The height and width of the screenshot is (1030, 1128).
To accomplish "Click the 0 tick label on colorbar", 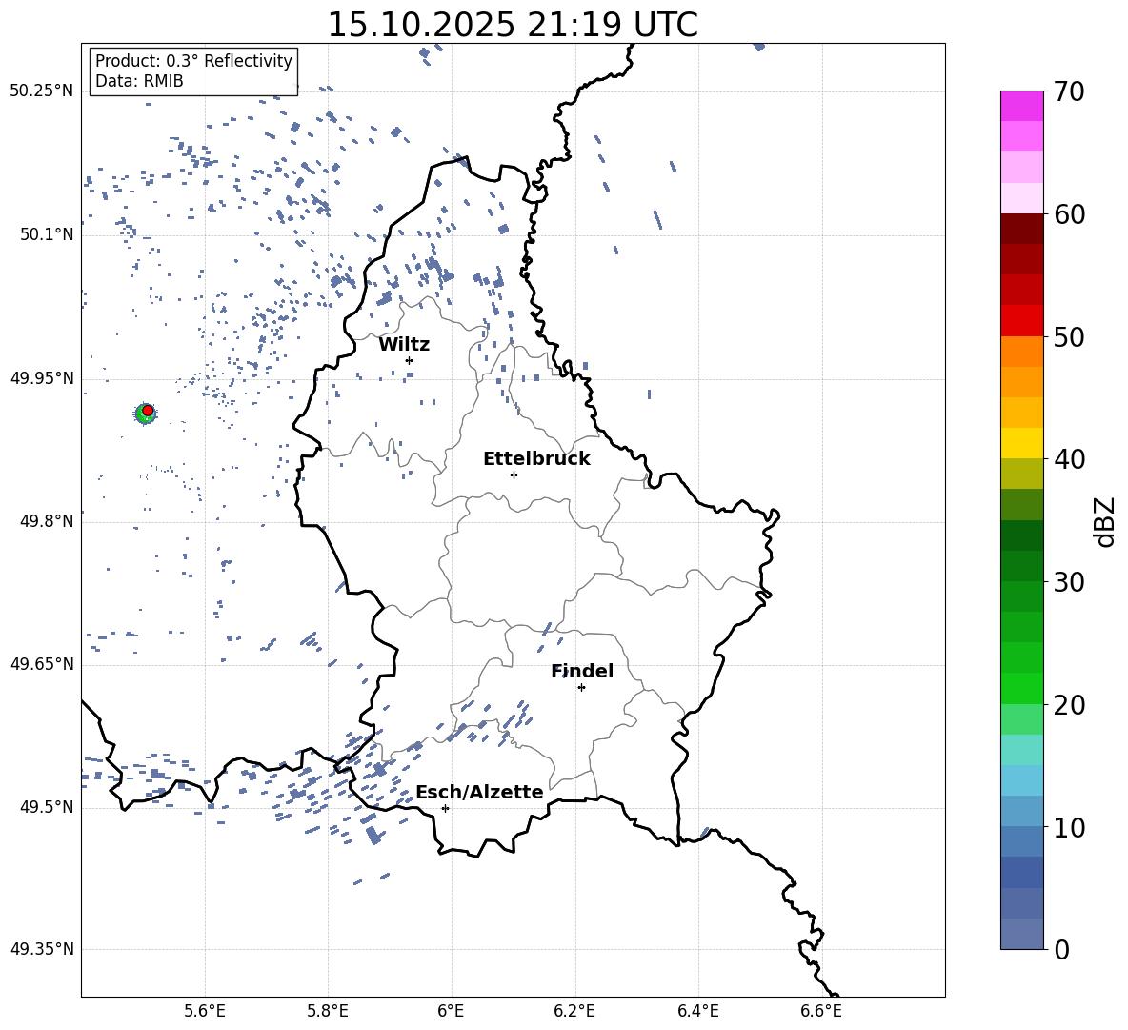I will click(1061, 949).
